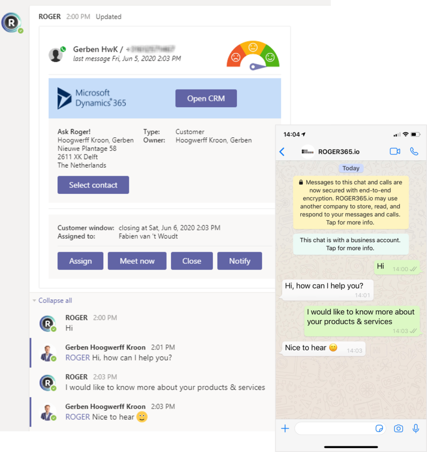This screenshot has height=452, width=427.
Task: Tap the plus attachment icon
Action: pos(285,428)
